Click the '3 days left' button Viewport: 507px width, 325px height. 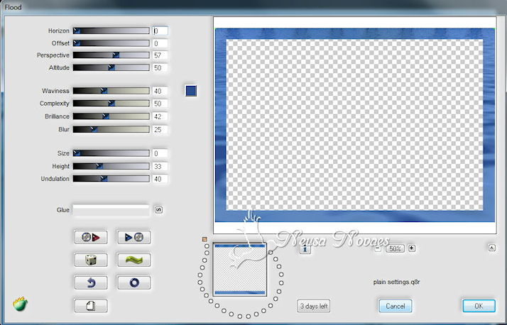[x=314, y=306]
